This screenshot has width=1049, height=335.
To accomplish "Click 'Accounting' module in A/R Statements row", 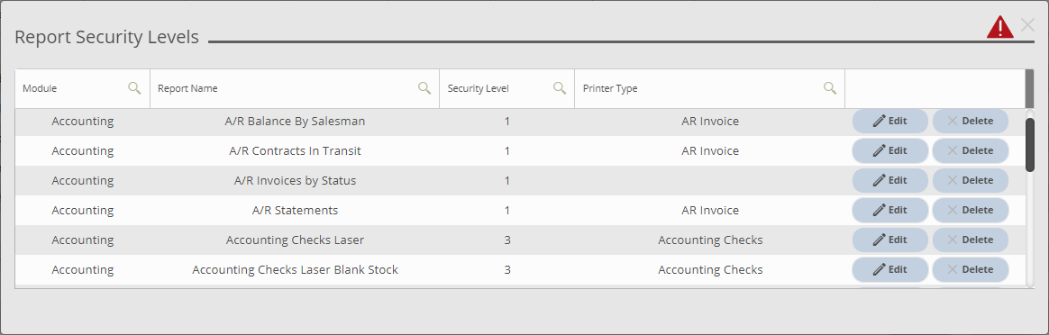I will pos(82,210).
